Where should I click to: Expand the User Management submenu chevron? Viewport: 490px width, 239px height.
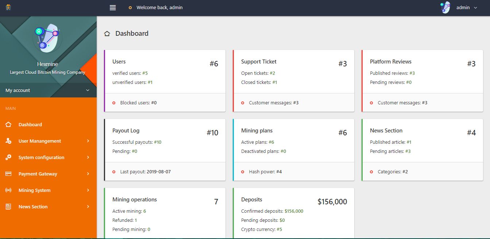point(88,141)
